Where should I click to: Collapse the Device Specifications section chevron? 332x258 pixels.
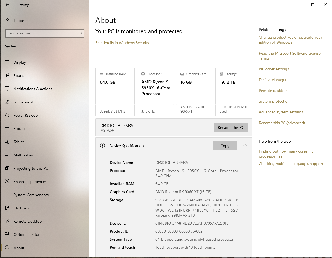(245, 145)
